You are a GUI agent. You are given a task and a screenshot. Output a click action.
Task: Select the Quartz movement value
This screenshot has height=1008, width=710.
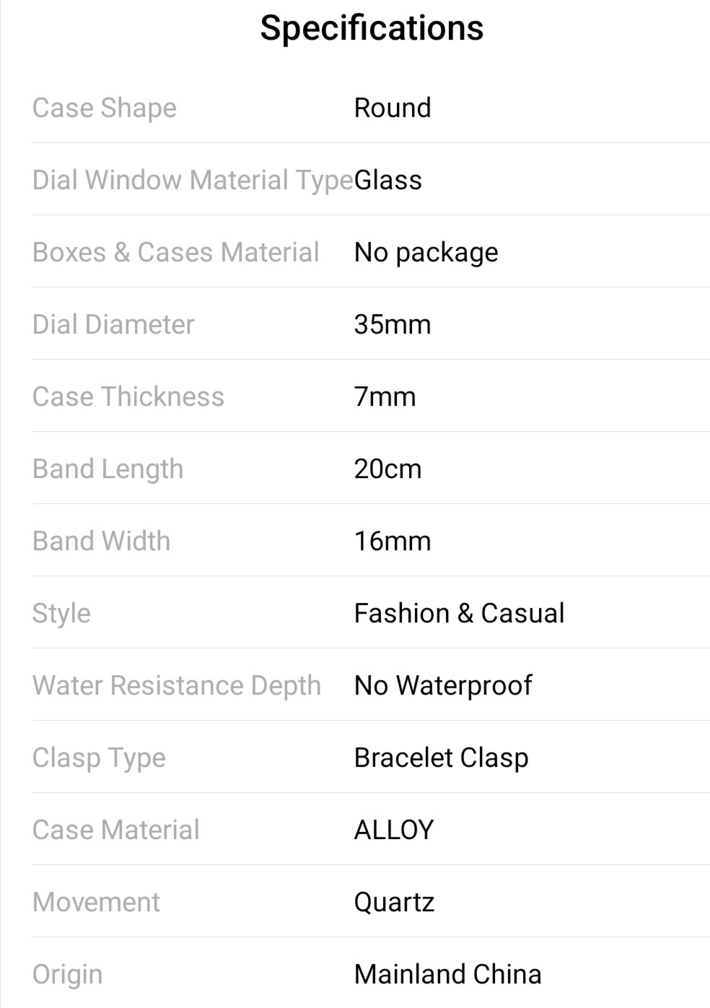click(x=394, y=903)
